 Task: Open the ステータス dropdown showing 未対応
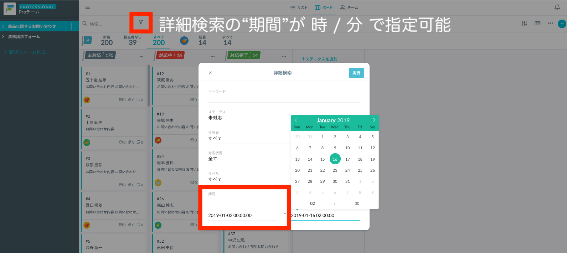[x=249, y=118]
